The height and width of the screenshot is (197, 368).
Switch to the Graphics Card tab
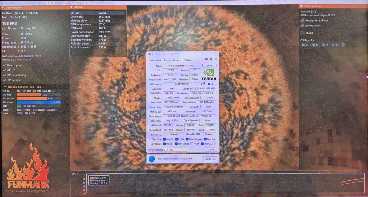click(x=155, y=60)
